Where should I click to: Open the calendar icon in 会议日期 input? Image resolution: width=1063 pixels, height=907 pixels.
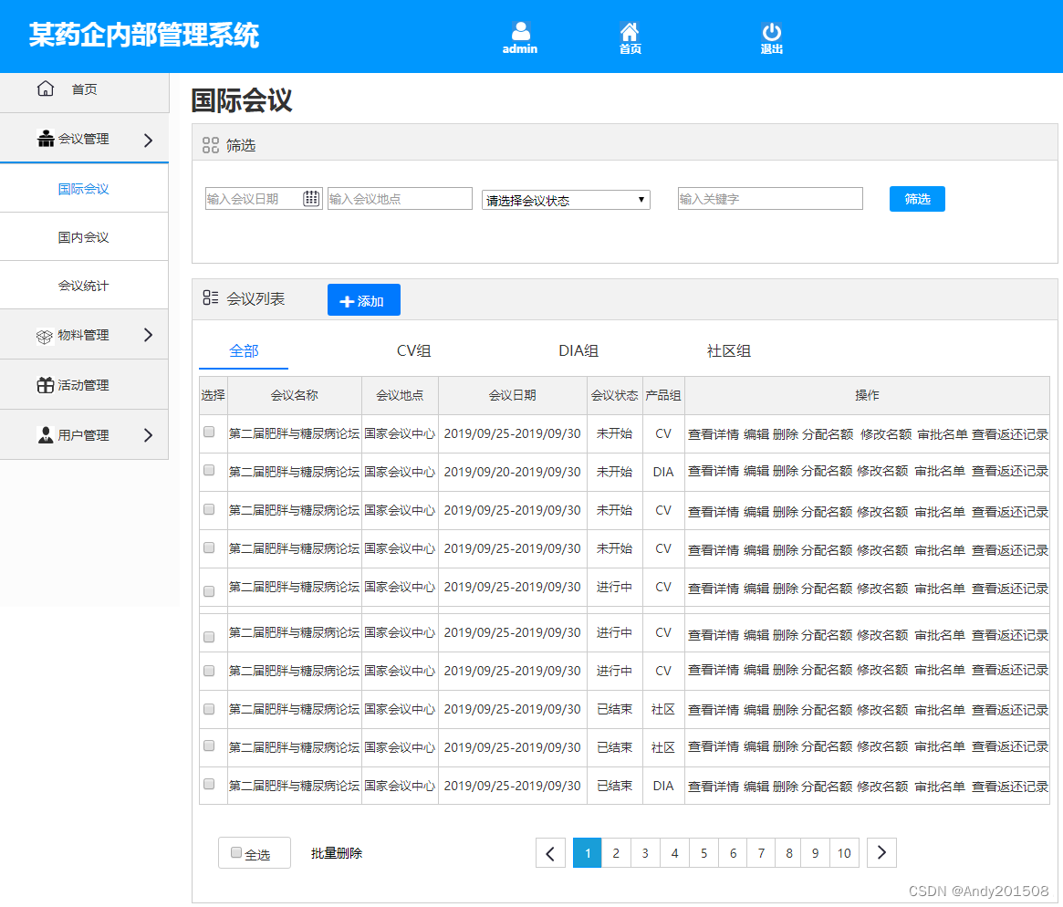coord(309,198)
